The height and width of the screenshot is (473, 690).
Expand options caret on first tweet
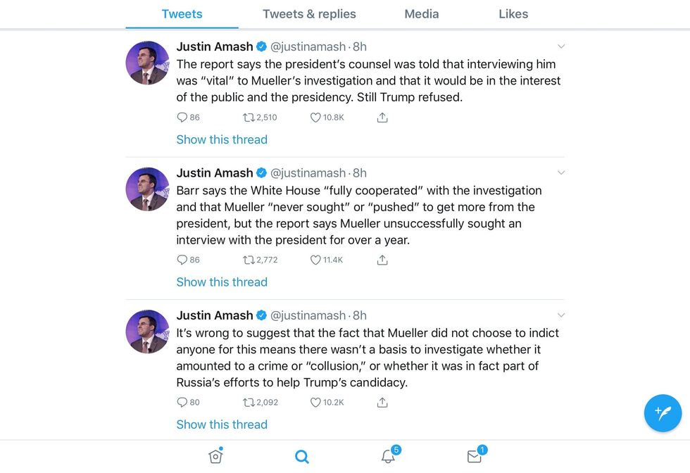pyautogui.click(x=561, y=46)
